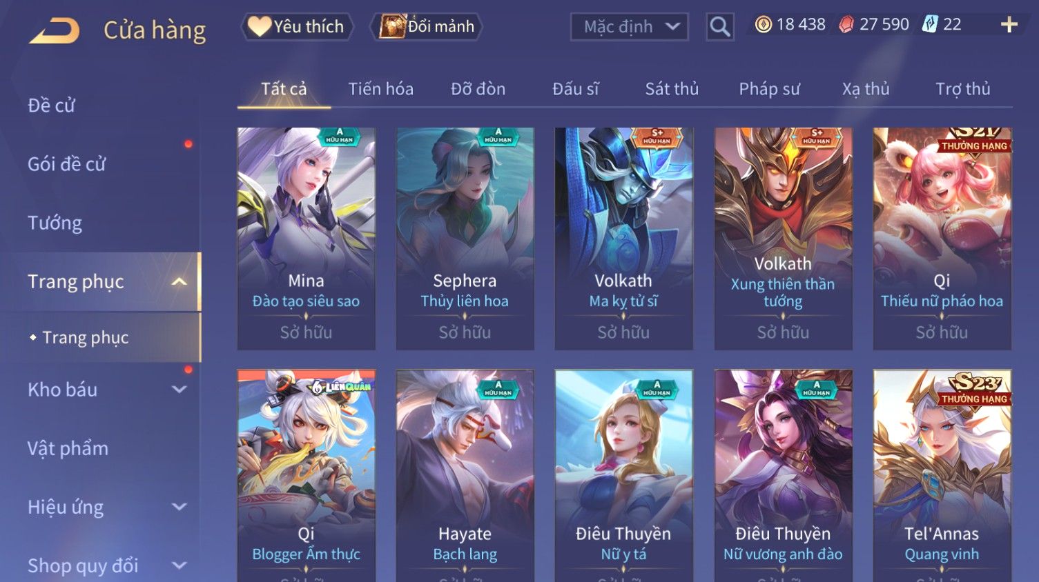Click the gold coin currency icon

[x=763, y=25]
